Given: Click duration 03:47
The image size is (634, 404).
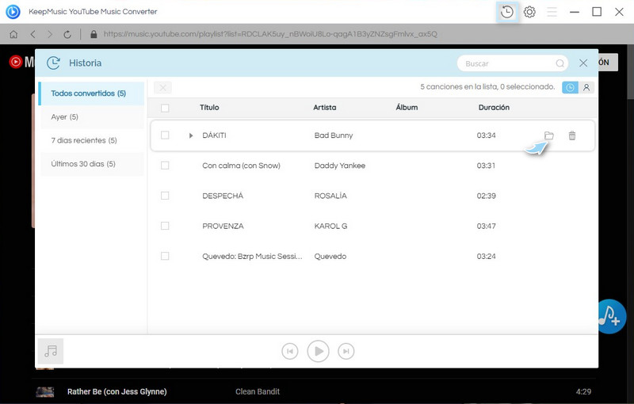Looking at the screenshot, I should (x=486, y=227).
